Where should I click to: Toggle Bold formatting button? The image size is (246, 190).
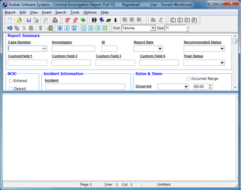(x=59, y=28)
